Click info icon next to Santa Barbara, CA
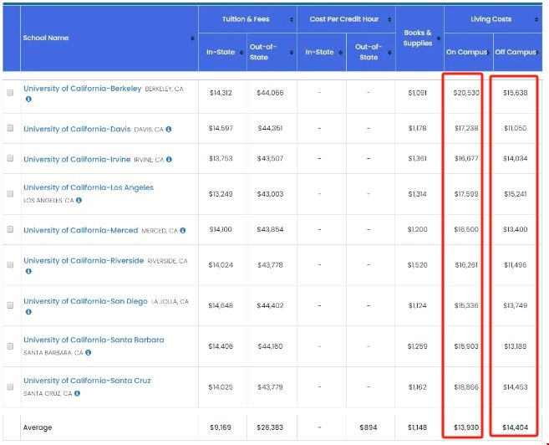 tap(89, 352)
